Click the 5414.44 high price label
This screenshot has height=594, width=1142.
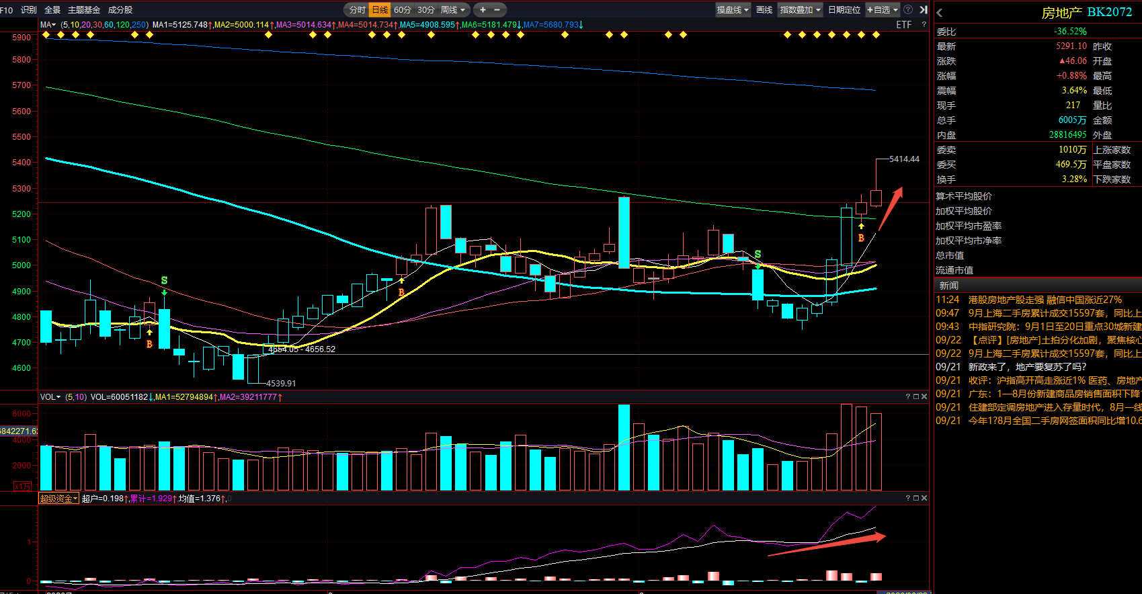coord(904,159)
